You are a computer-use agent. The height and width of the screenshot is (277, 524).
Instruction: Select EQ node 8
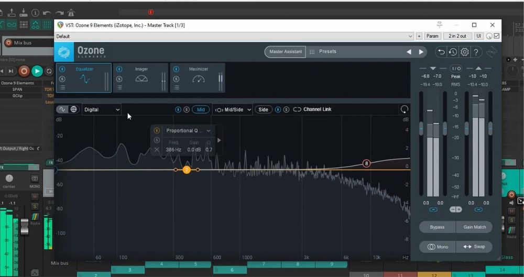(367, 163)
